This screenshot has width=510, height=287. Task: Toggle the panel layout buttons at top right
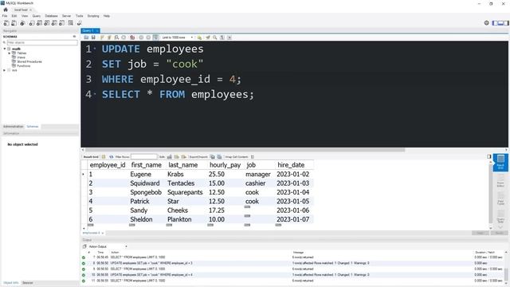click(x=500, y=23)
